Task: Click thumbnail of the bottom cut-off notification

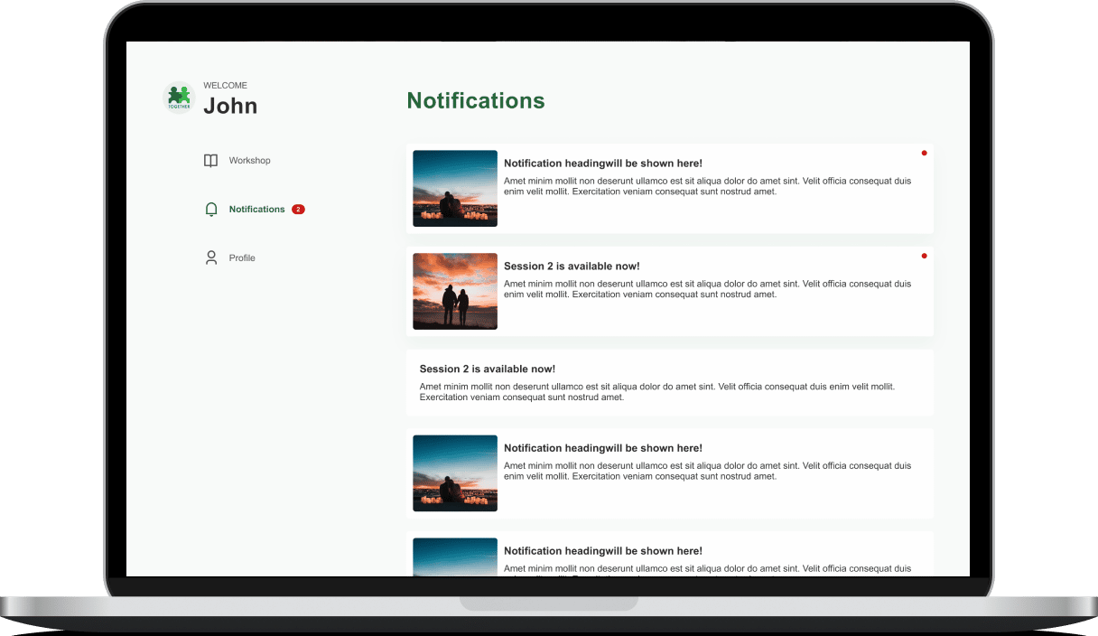Action: click(x=455, y=557)
